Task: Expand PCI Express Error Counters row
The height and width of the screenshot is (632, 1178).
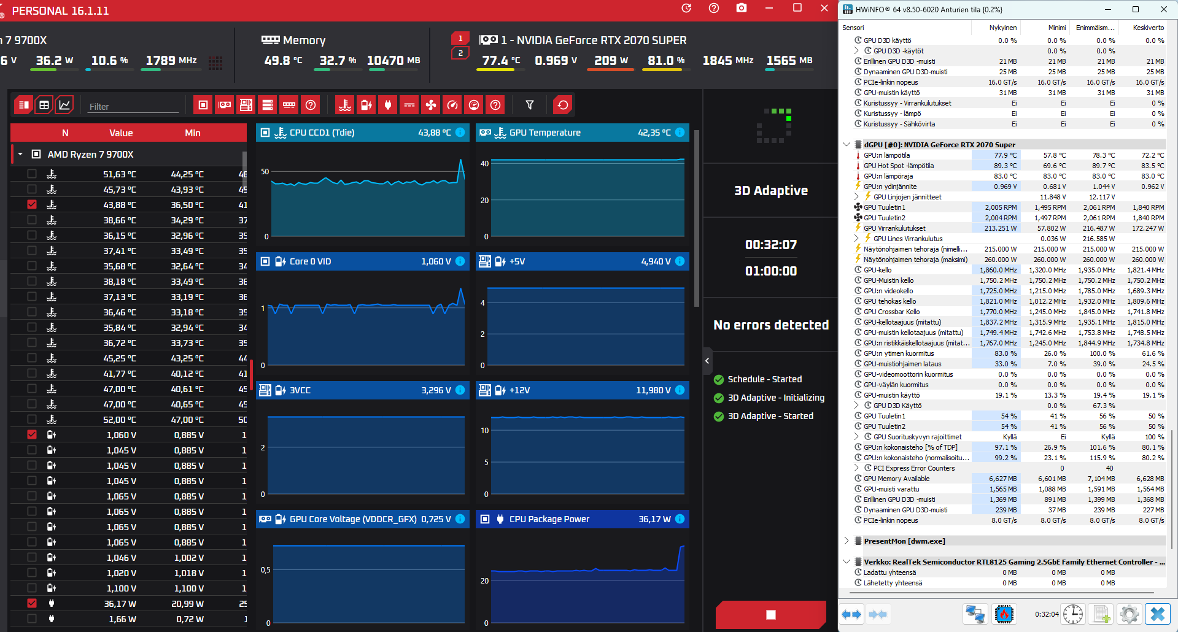Action: click(x=857, y=468)
